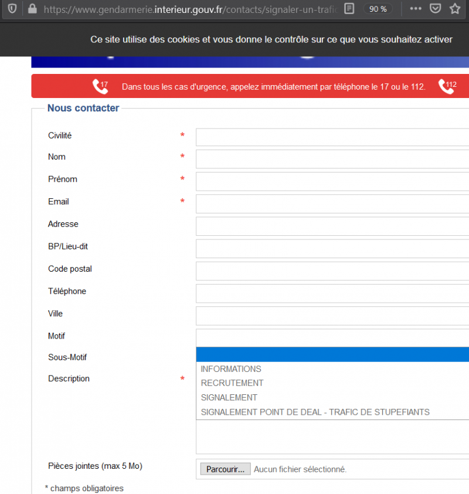Open the page actions three-dots menu
The image size is (469, 494).
(415, 9)
